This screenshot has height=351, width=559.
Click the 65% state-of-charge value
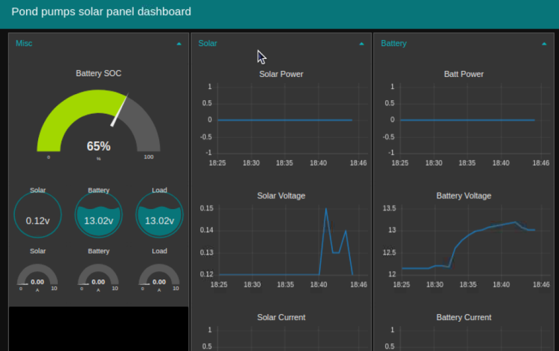98,146
